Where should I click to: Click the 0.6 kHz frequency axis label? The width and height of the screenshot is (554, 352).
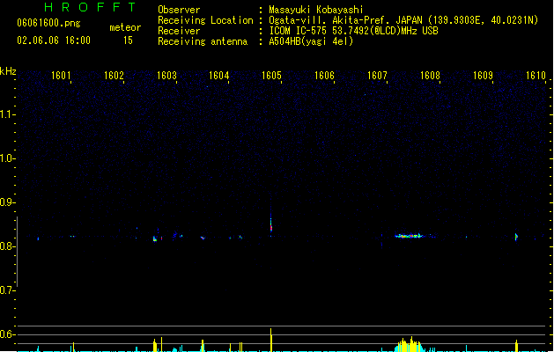coord(7,334)
